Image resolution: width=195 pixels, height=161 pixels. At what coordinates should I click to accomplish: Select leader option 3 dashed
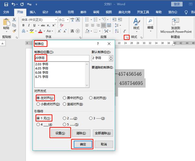[x=97, y=118]
